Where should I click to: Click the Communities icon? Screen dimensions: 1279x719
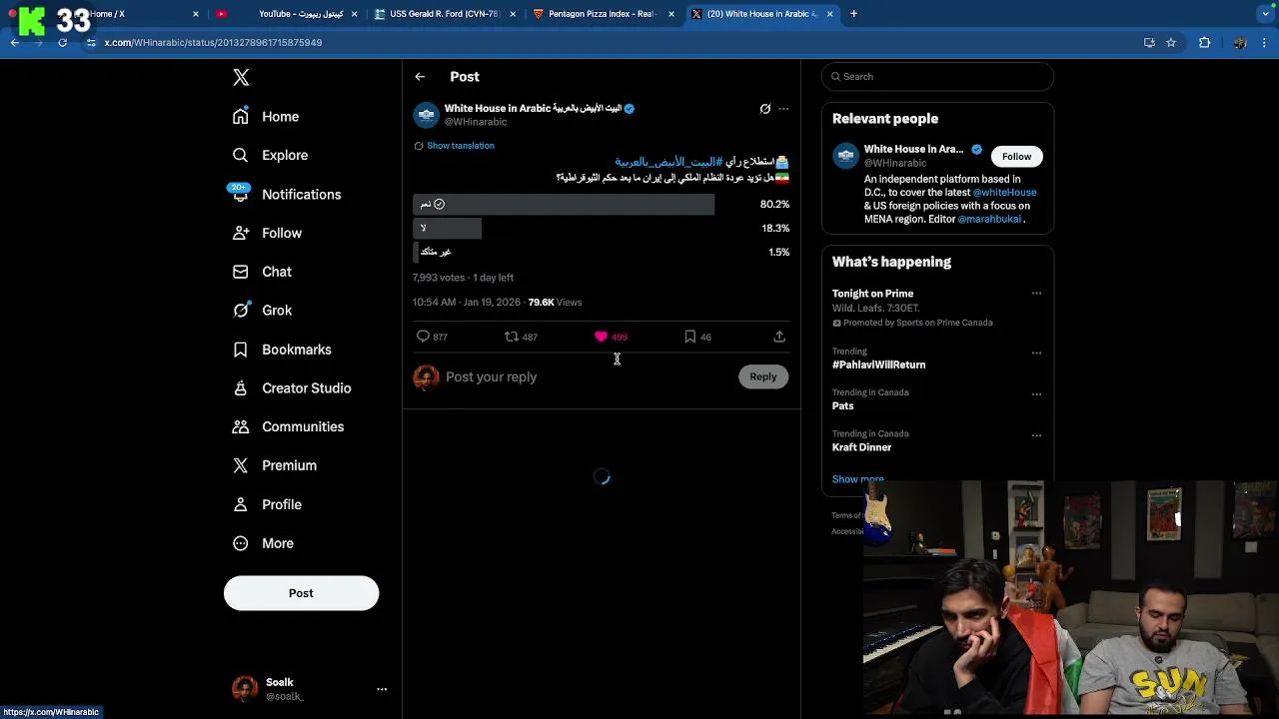click(x=241, y=426)
